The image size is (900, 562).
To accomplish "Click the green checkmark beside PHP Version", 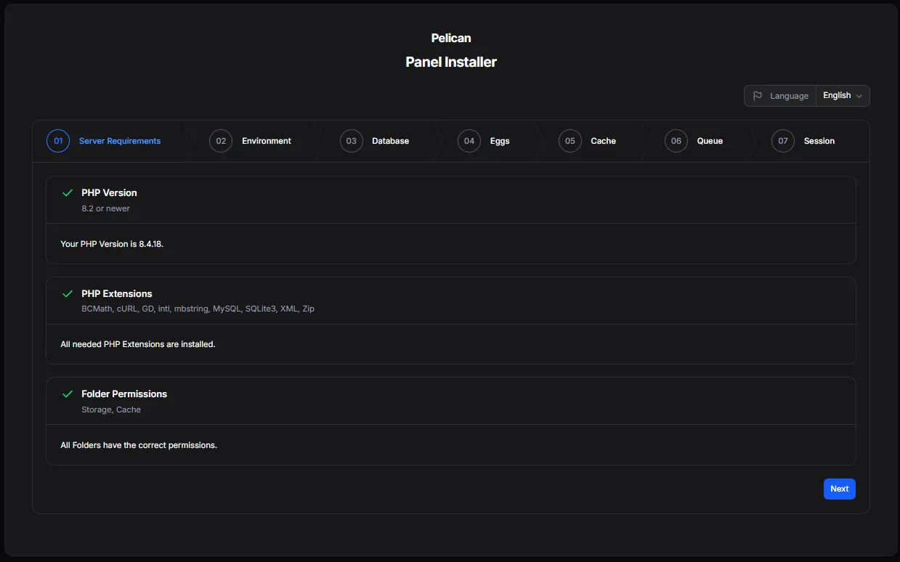I will (68, 193).
